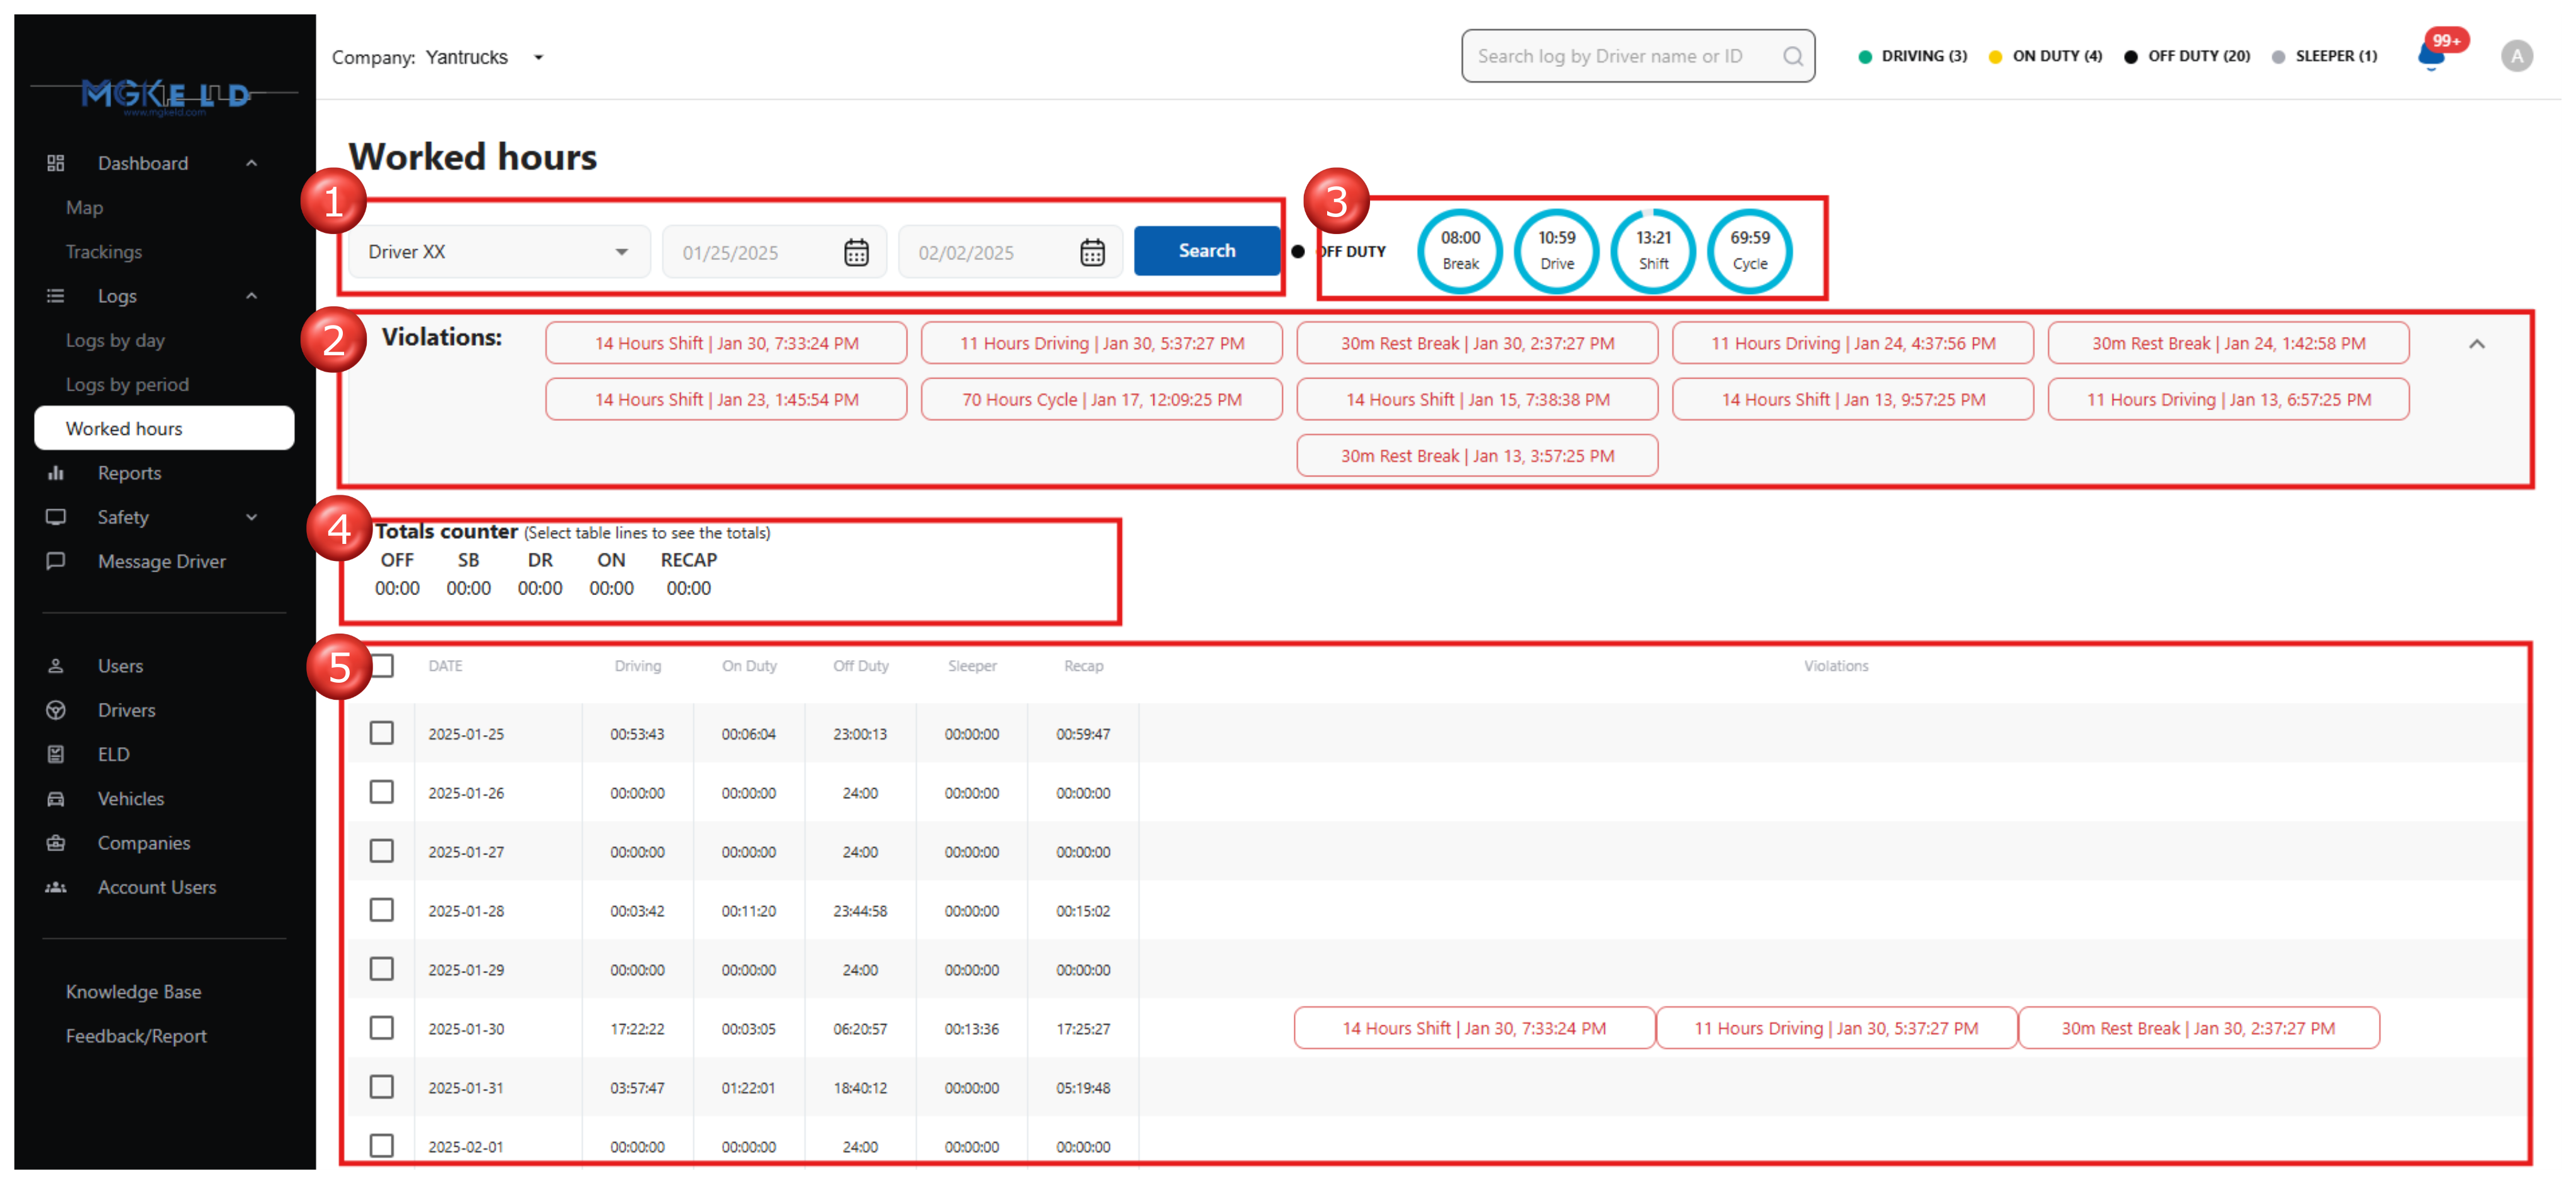Check the 2025-01-25 row checkbox
This screenshot has height=1180, width=2576.
click(381, 733)
